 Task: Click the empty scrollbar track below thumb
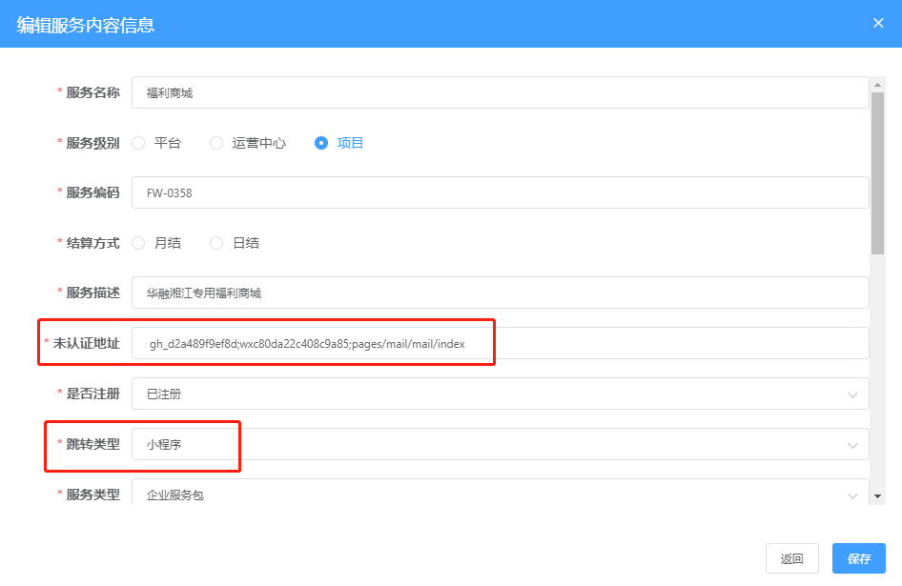click(877, 381)
